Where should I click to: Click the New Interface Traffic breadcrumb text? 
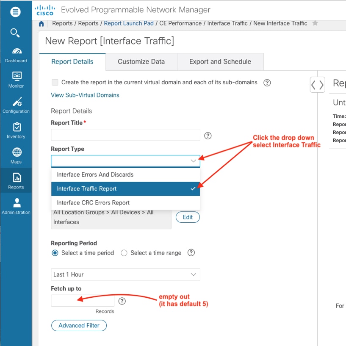pos(280,23)
